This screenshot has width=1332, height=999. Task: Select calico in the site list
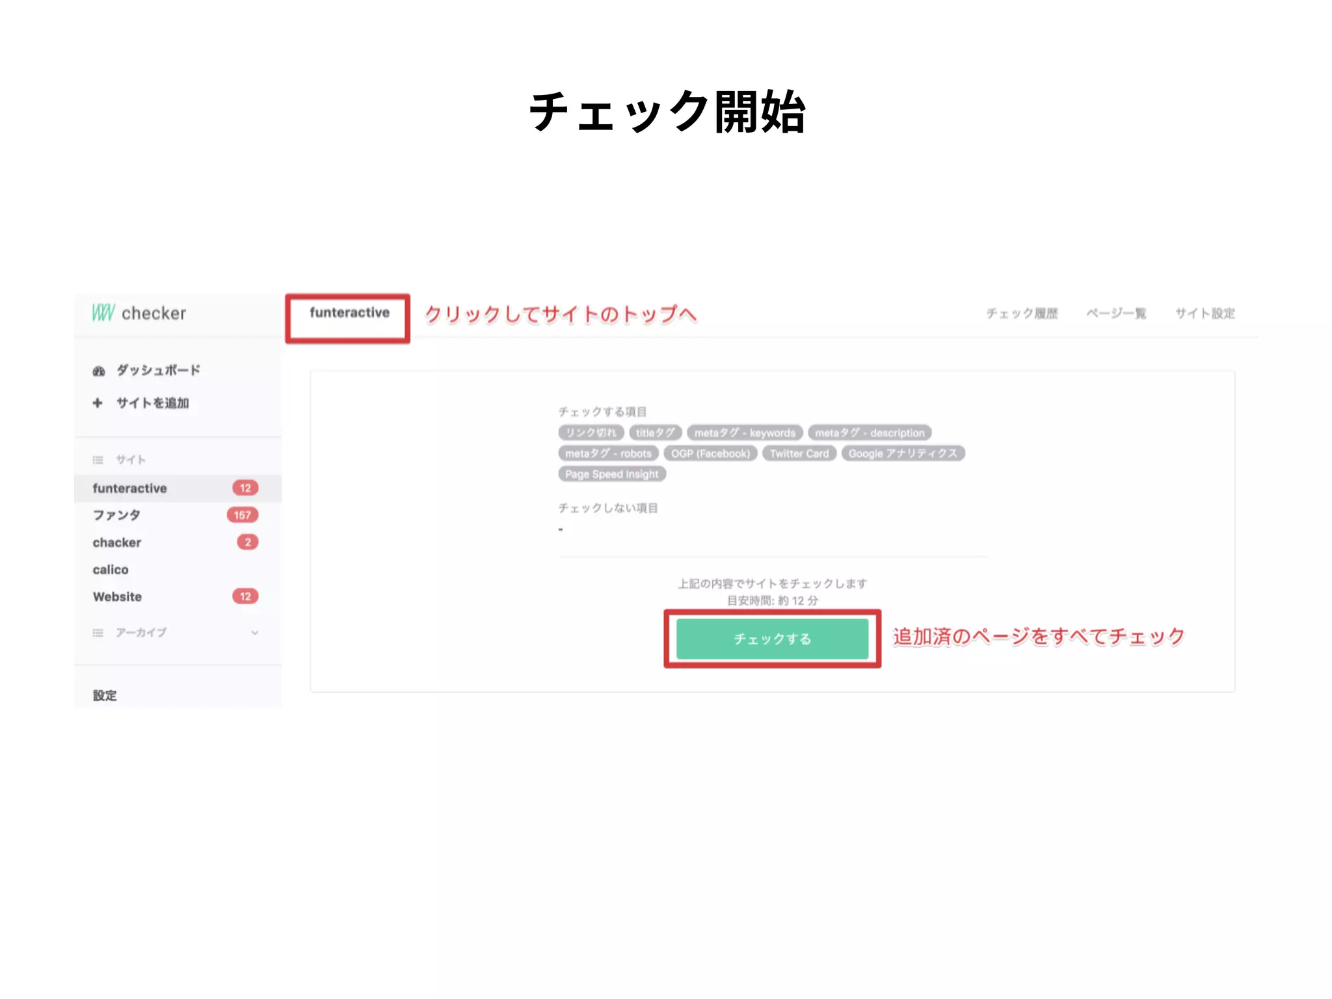[x=111, y=570]
